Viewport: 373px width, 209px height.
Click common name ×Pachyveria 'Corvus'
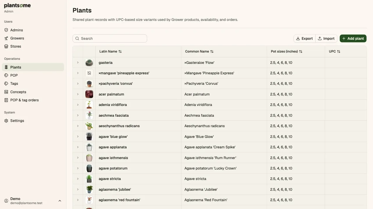[201, 83]
